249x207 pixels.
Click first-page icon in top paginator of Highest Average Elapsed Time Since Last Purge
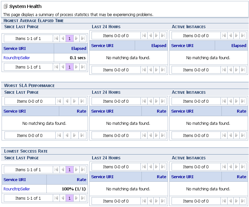pos(57,39)
